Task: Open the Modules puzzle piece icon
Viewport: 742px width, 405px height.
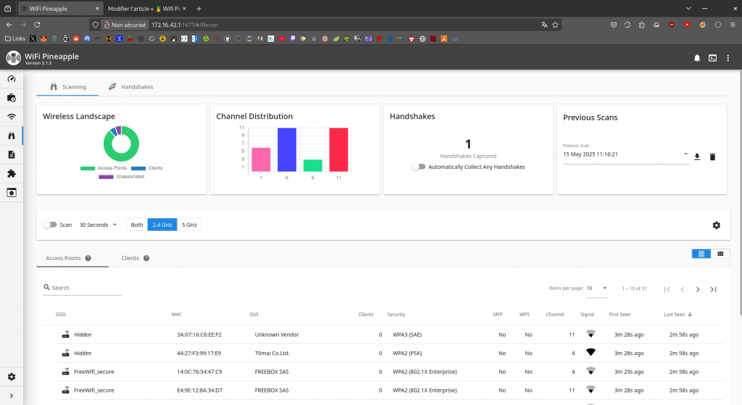Action: click(12, 174)
